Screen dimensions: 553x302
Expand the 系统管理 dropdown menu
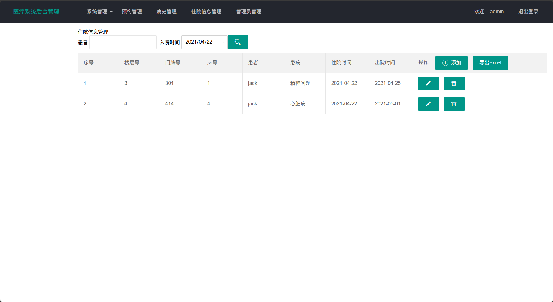100,12
